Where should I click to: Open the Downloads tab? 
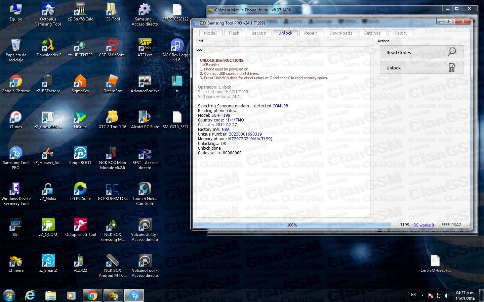pyautogui.click(x=341, y=33)
